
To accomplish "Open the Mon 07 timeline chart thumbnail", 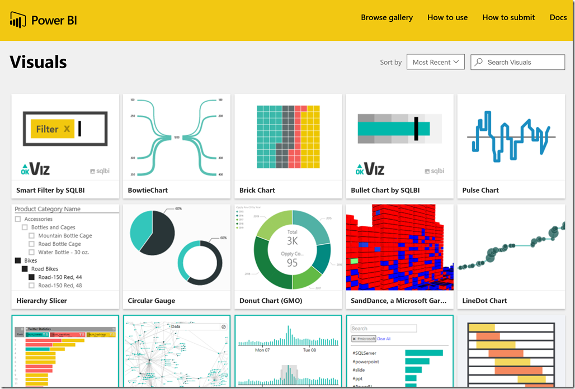I will [288, 351].
